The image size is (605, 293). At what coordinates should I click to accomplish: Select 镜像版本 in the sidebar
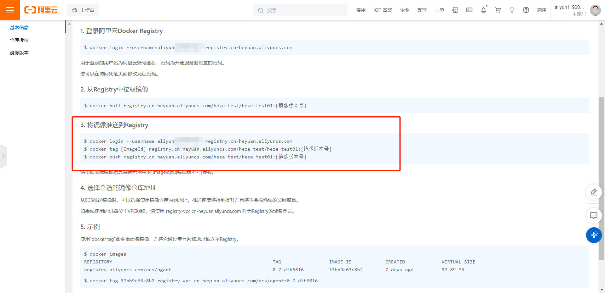19,53
